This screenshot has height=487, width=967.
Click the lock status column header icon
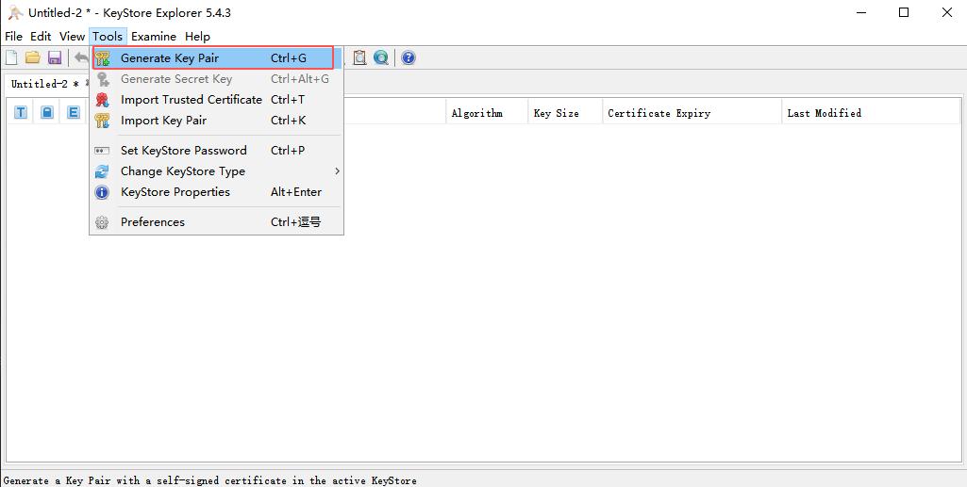pos(47,112)
